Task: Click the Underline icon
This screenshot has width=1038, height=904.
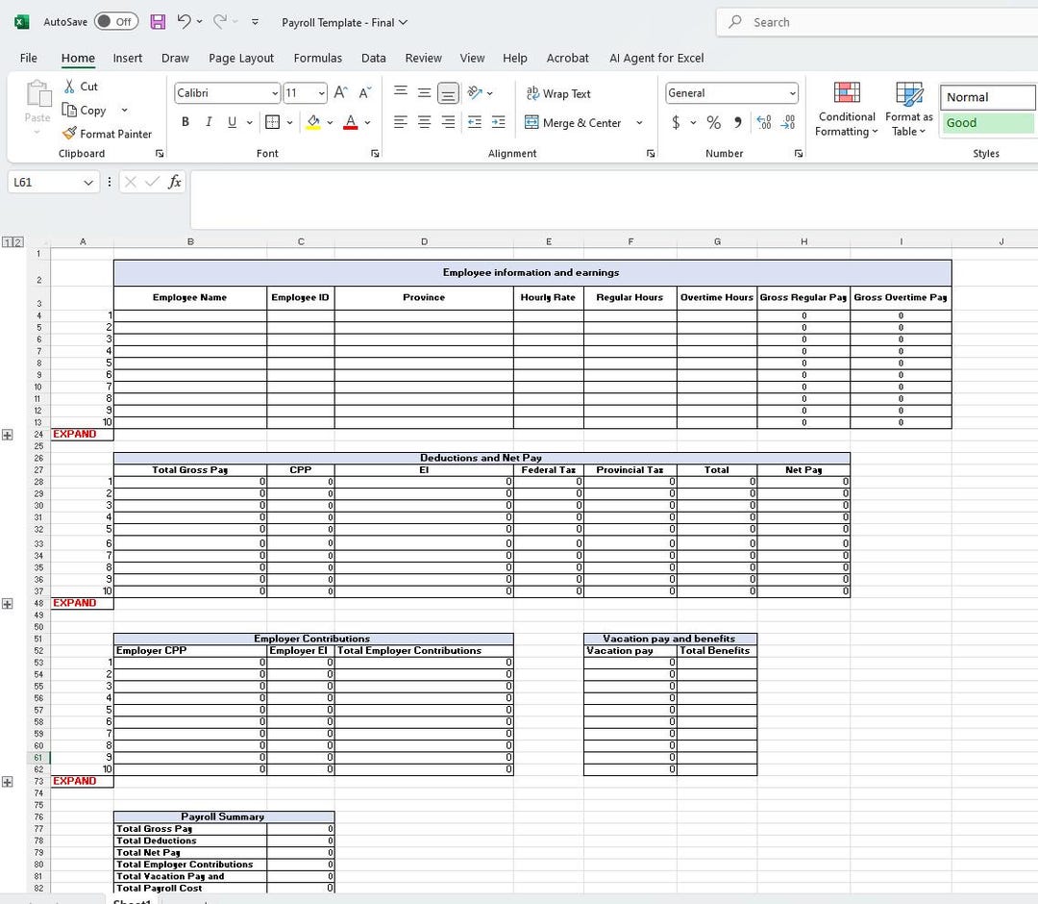Action: [x=231, y=122]
